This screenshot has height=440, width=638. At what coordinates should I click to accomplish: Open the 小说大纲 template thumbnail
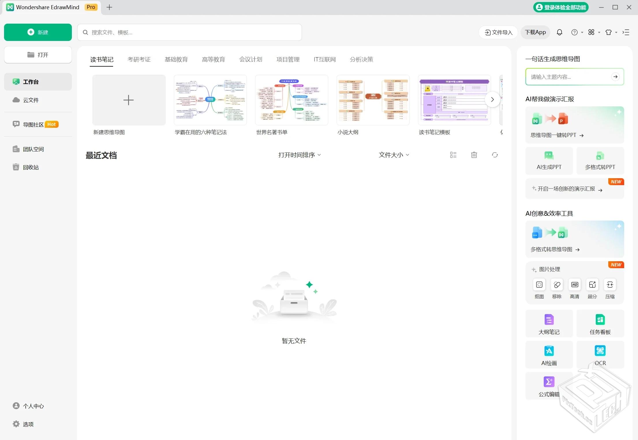[x=373, y=100]
